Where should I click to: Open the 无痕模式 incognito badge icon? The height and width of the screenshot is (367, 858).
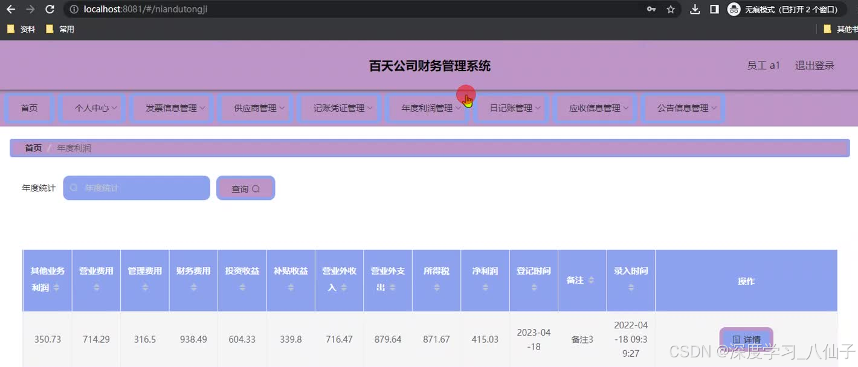[x=734, y=9]
